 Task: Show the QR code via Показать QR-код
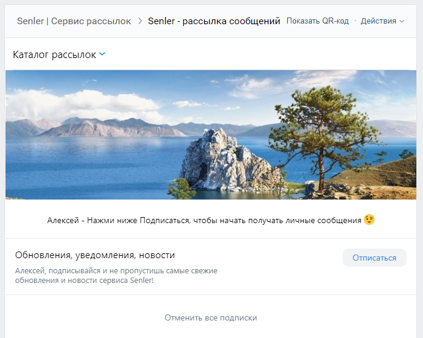tap(317, 21)
